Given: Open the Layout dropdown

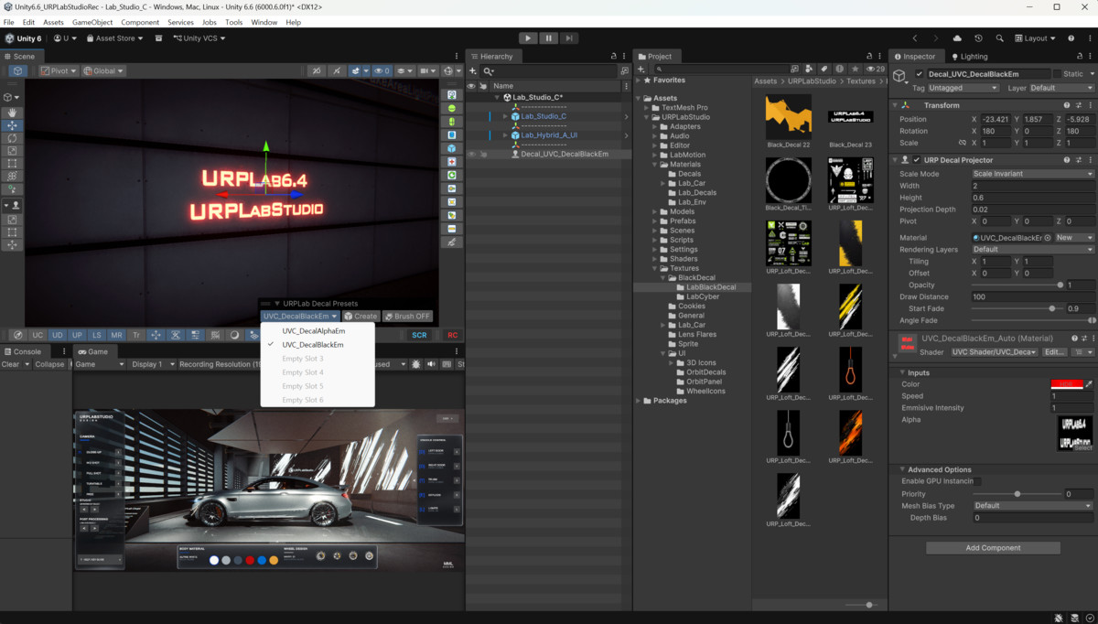Looking at the screenshot, I should coord(1034,38).
